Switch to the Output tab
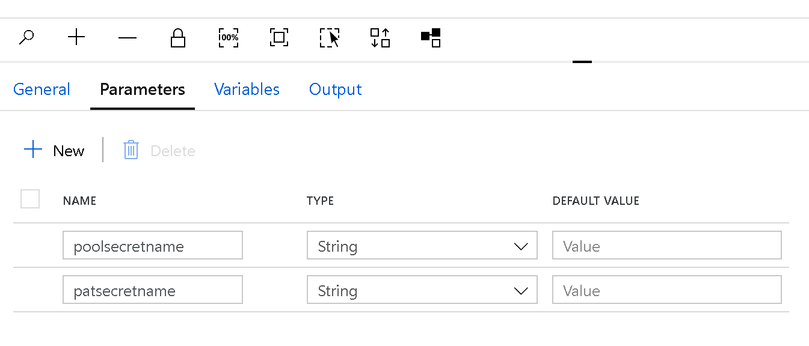Screen dimensions: 809x346 [x=335, y=89]
